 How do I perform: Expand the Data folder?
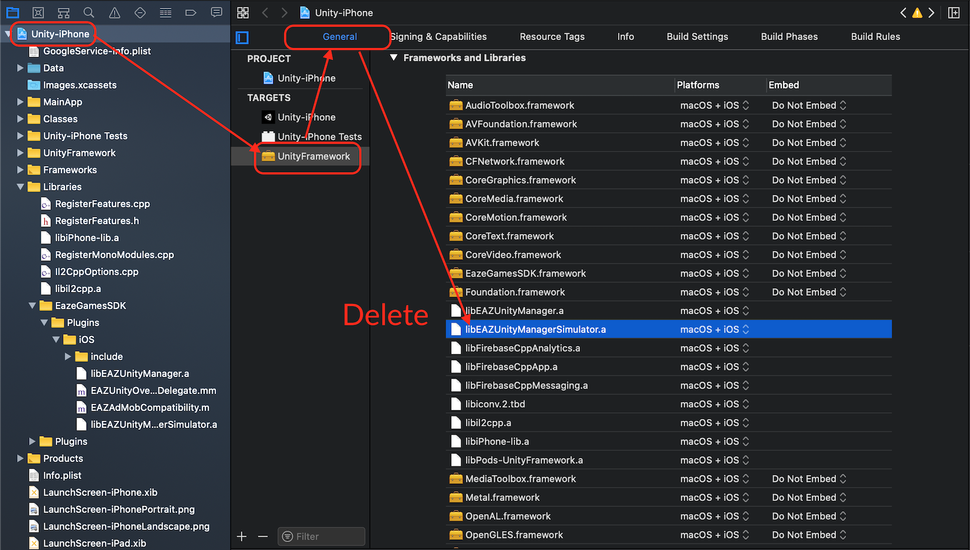tap(20, 68)
